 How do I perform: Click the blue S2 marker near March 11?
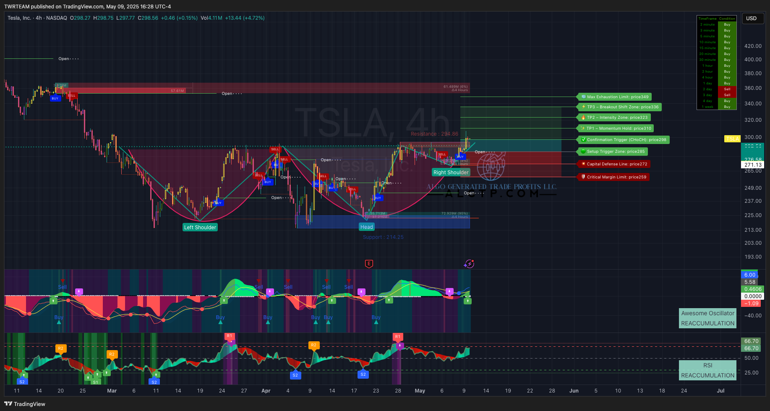[154, 382]
